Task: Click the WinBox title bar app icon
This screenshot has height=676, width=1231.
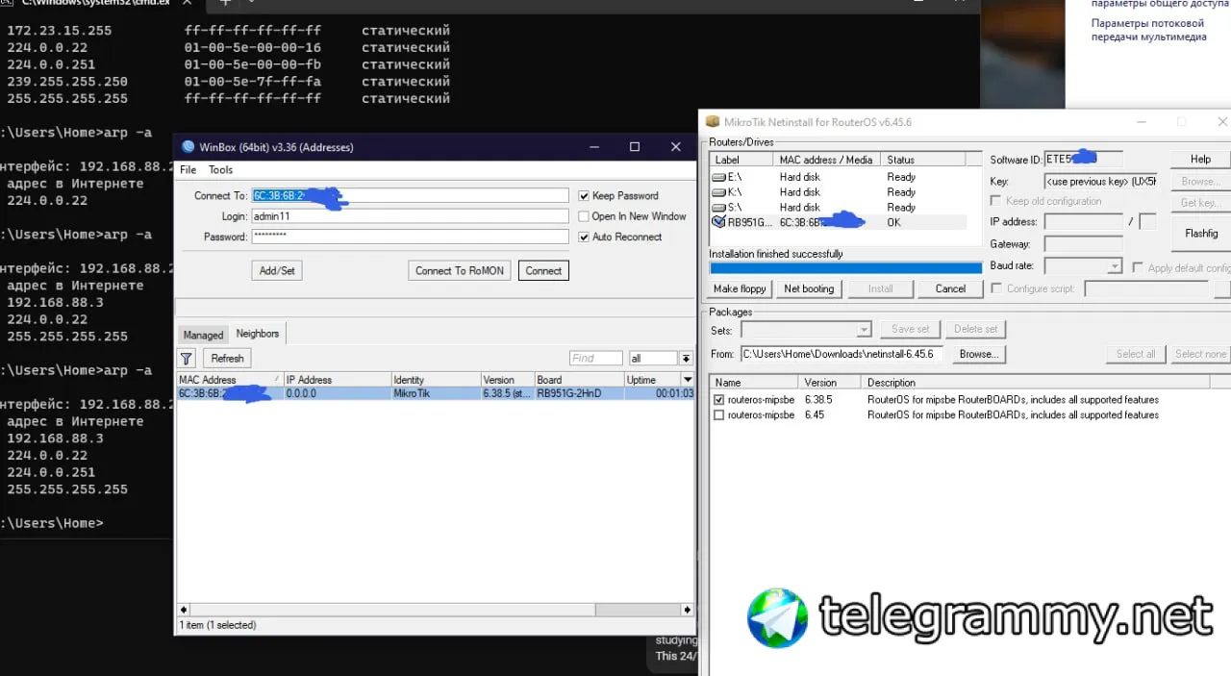Action: [188, 147]
